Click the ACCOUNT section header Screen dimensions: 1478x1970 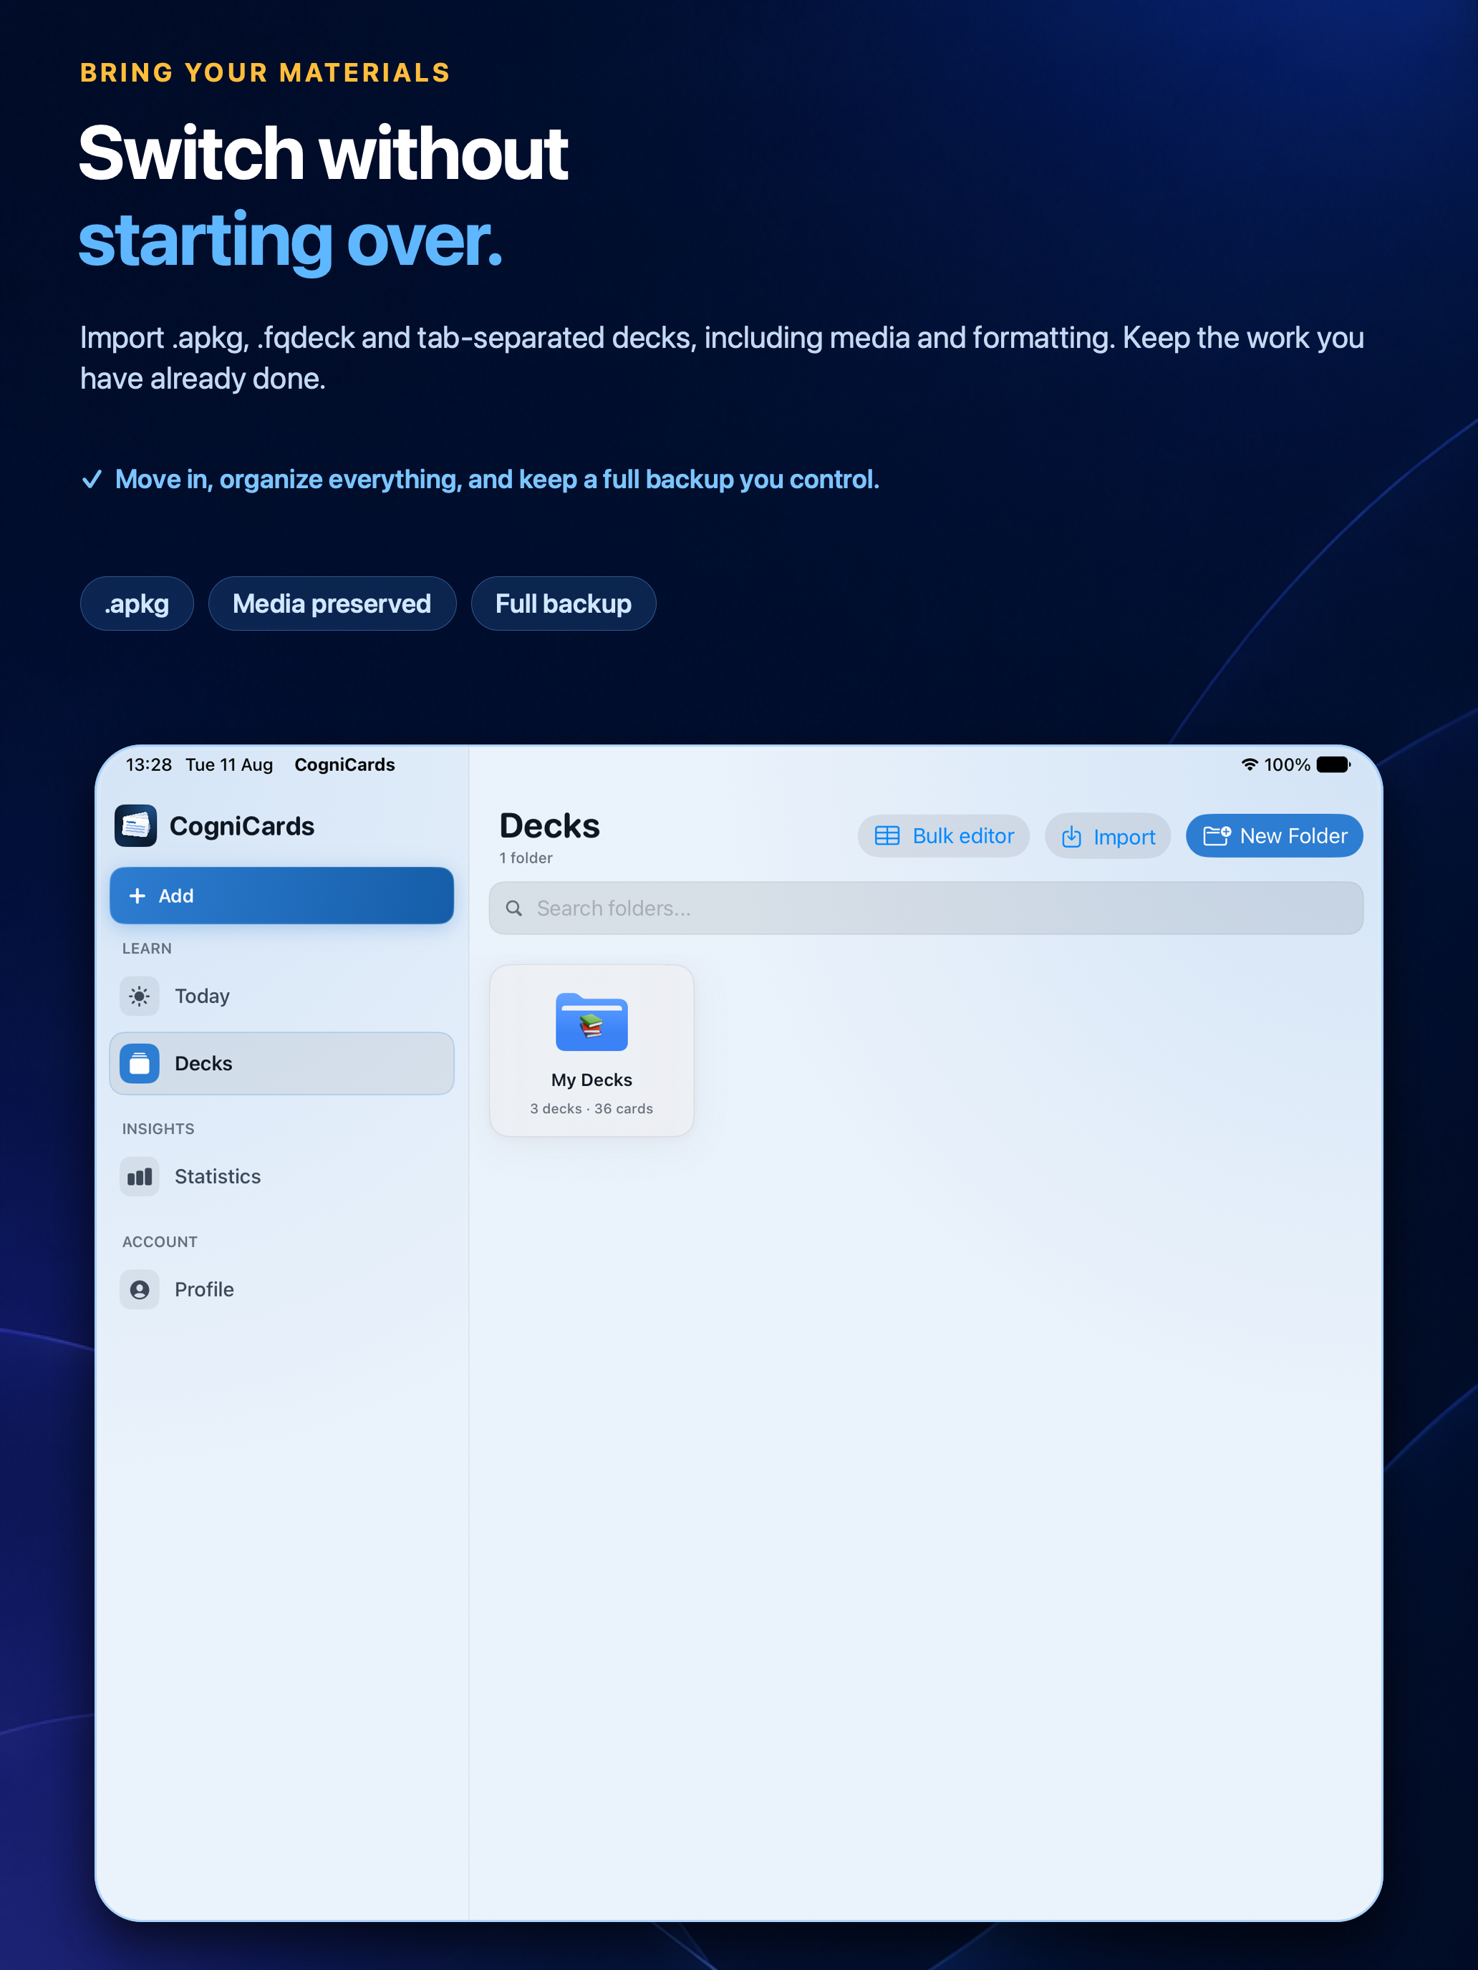pyautogui.click(x=160, y=1243)
